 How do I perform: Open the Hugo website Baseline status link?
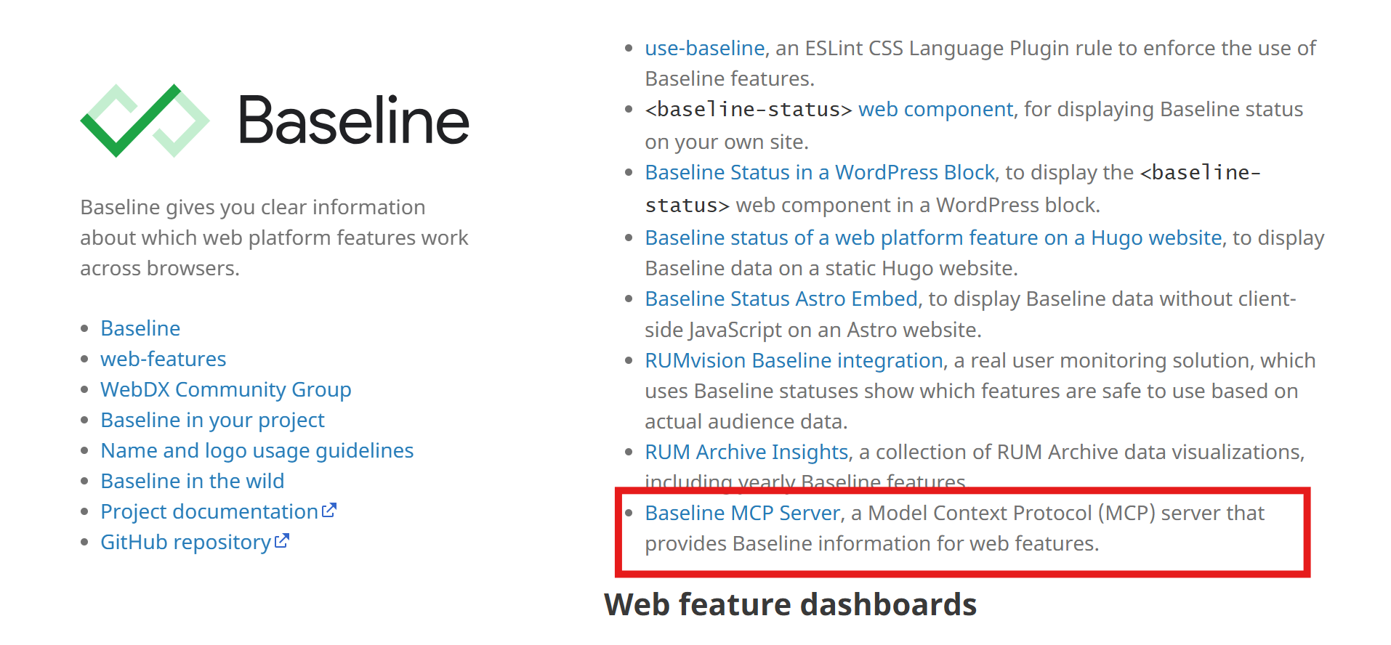pyautogui.click(x=933, y=238)
